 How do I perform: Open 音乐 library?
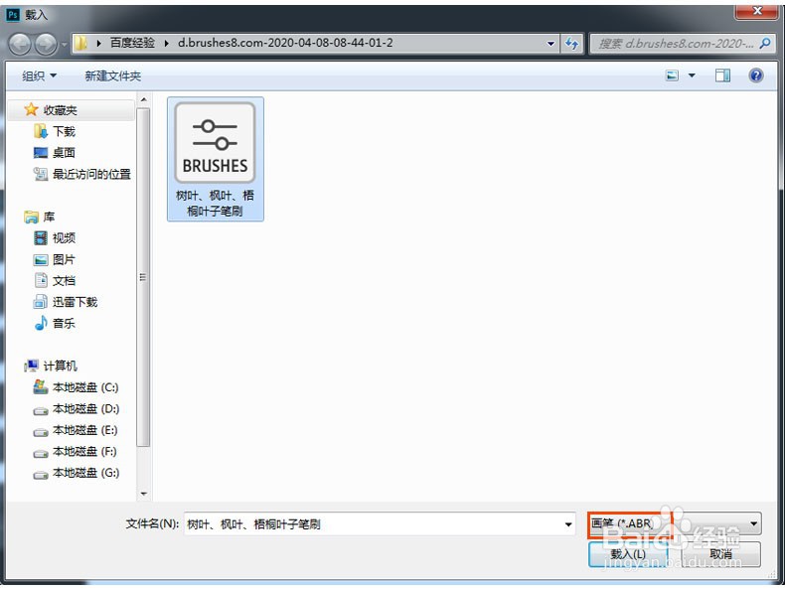(64, 323)
